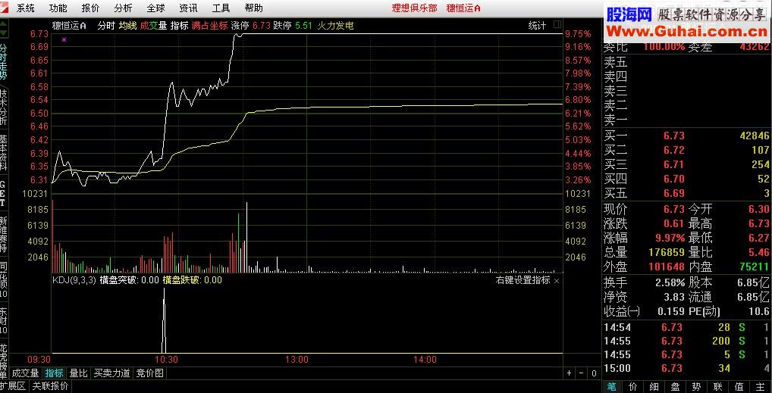Viewport: 772px width, 393px height.
Task: Click the 关联报价 button
Action: coord(50,386)
